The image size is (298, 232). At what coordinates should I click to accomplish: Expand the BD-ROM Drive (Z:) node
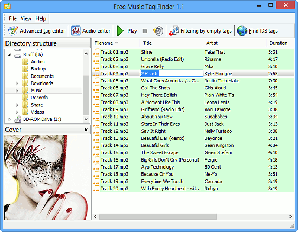point(9,119)
